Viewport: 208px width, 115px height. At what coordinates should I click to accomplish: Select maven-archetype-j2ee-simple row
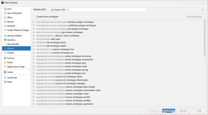pyautogui.click(x=118, y=87)
